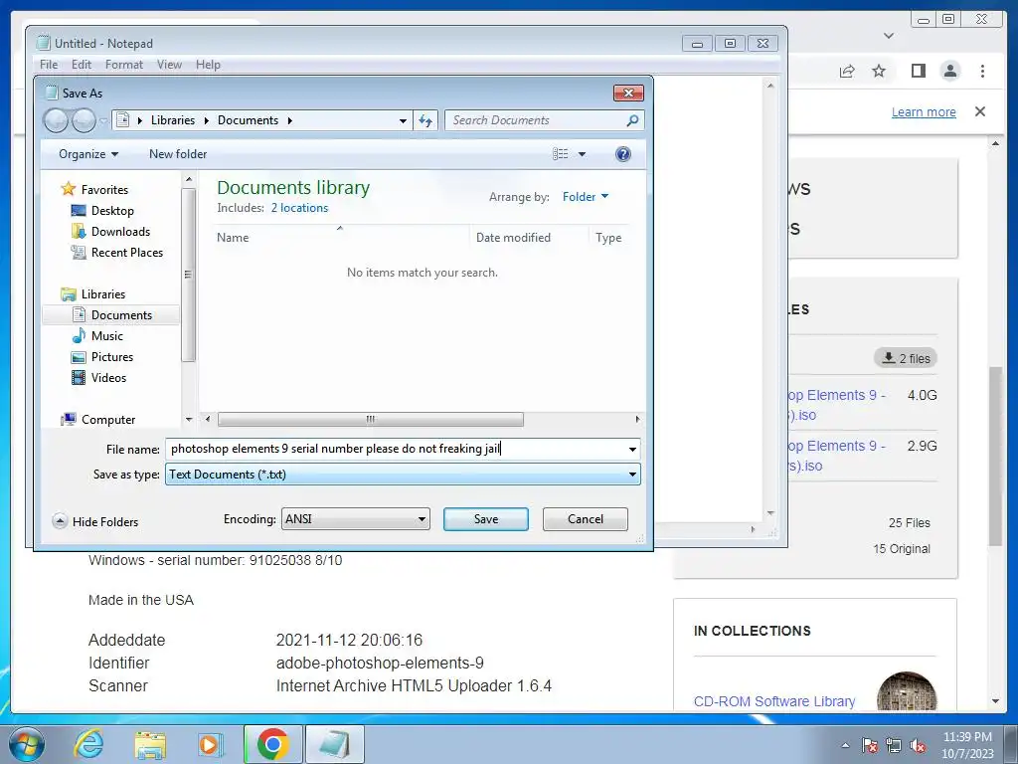
Task: Show hidden tray icons arrow
Action: [845, 745]
